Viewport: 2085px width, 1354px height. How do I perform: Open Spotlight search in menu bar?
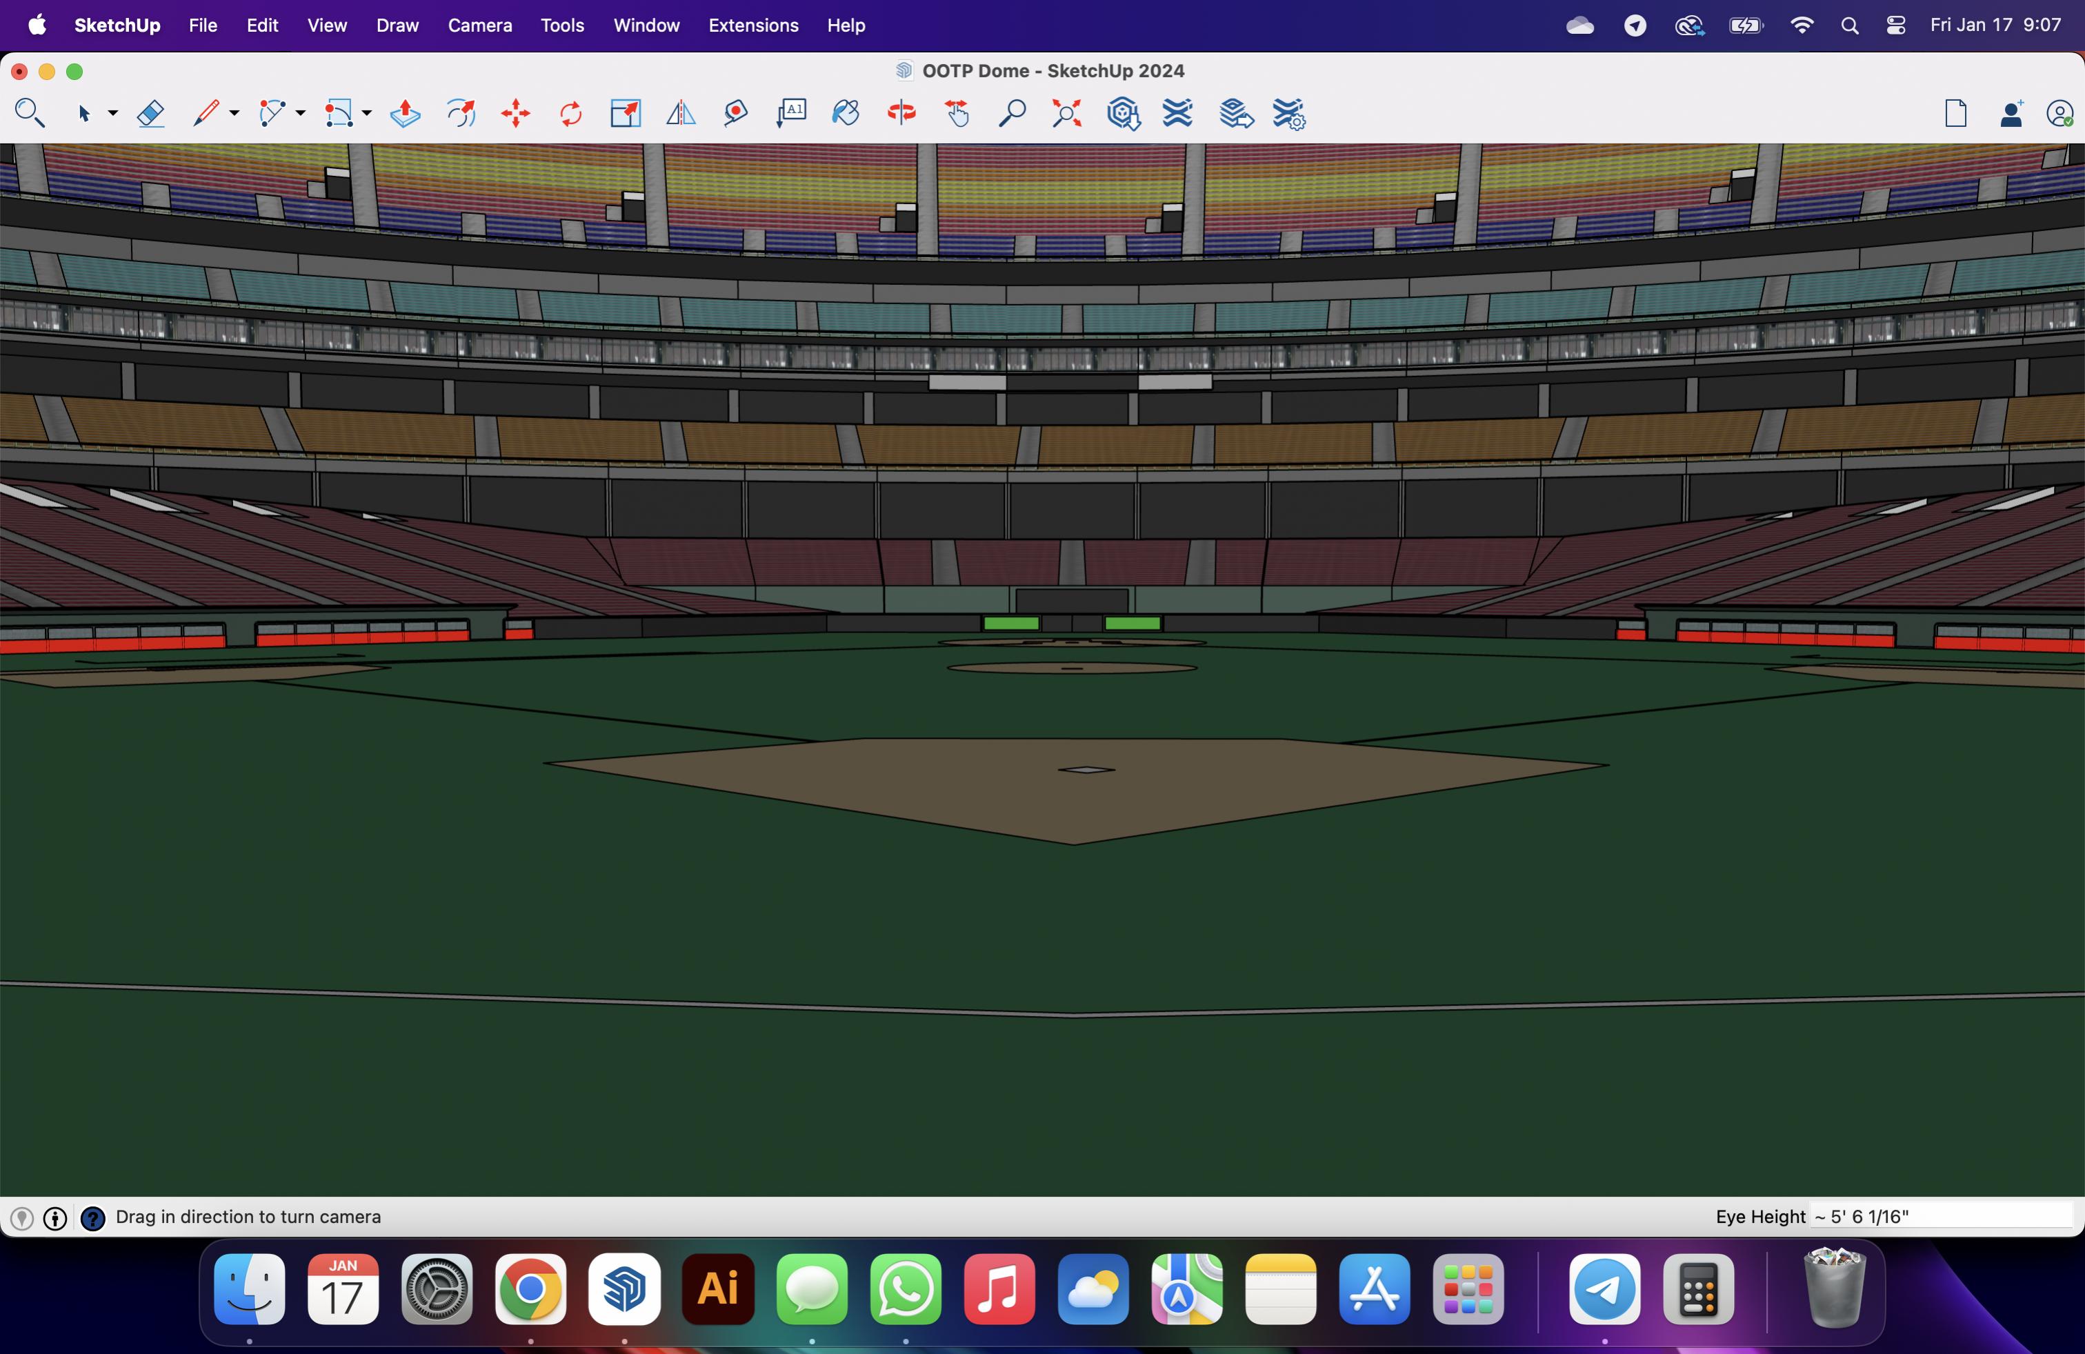coord(1849,26)
